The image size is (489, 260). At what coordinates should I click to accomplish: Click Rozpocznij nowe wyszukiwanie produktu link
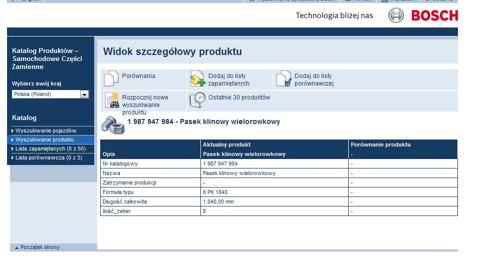pyautogui.click(x=145, y=104)
